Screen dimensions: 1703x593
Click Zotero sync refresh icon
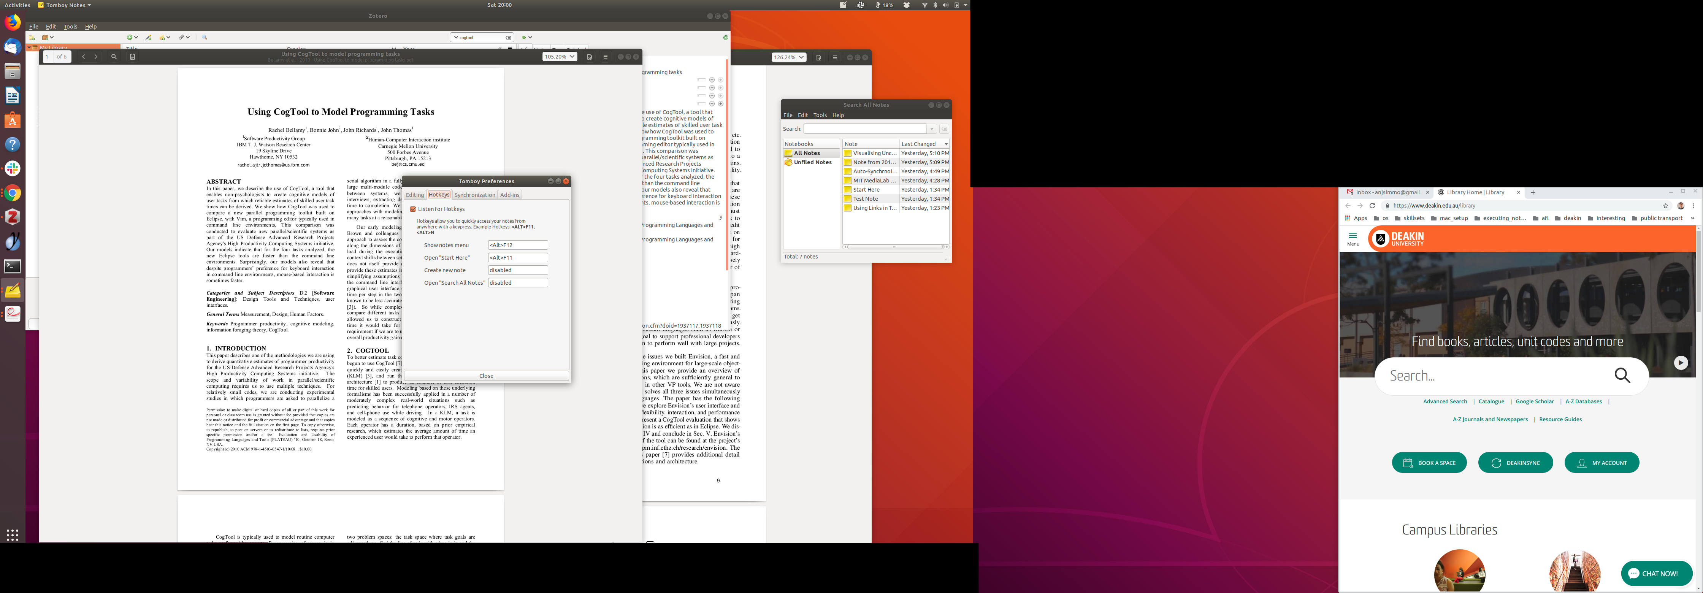[725, 38]
